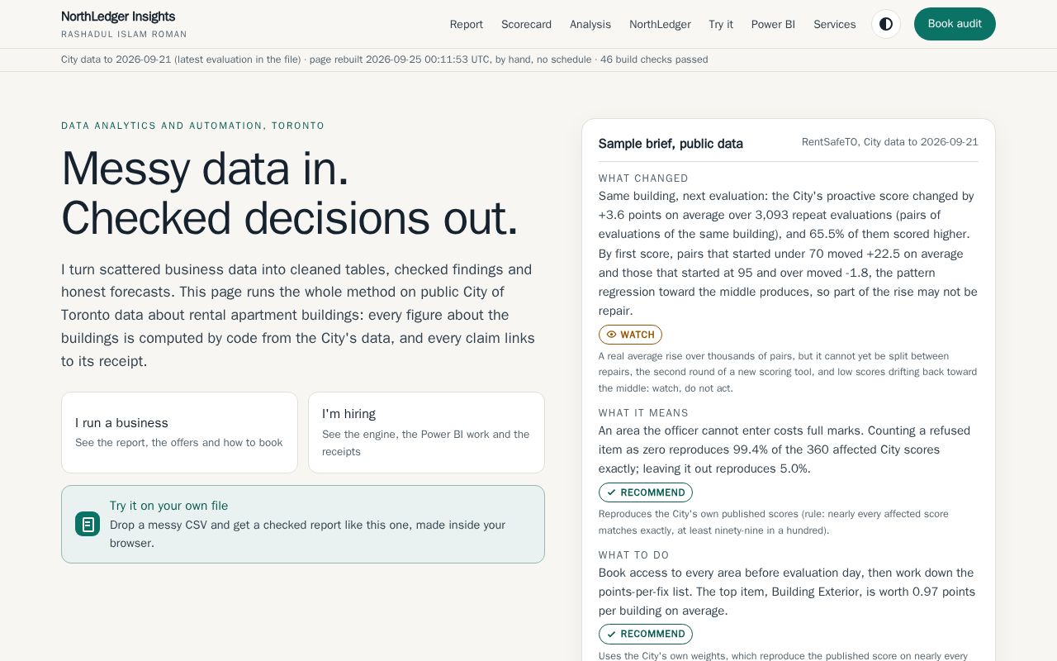
Task: Choose the 'I'm hiring' card
Action: coord(426,432)
